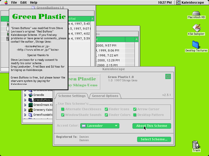The height and width of the screenshot is (156, 209).
Task: Click the GreenDream Ka scheme icon
Action: click(31, 105)
